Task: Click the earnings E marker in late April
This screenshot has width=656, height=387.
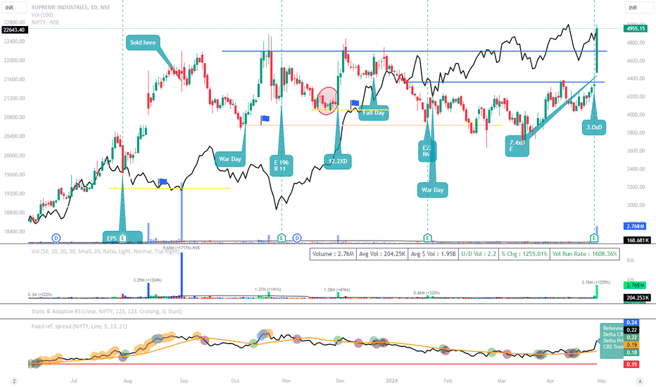Action: coord(594,238)
